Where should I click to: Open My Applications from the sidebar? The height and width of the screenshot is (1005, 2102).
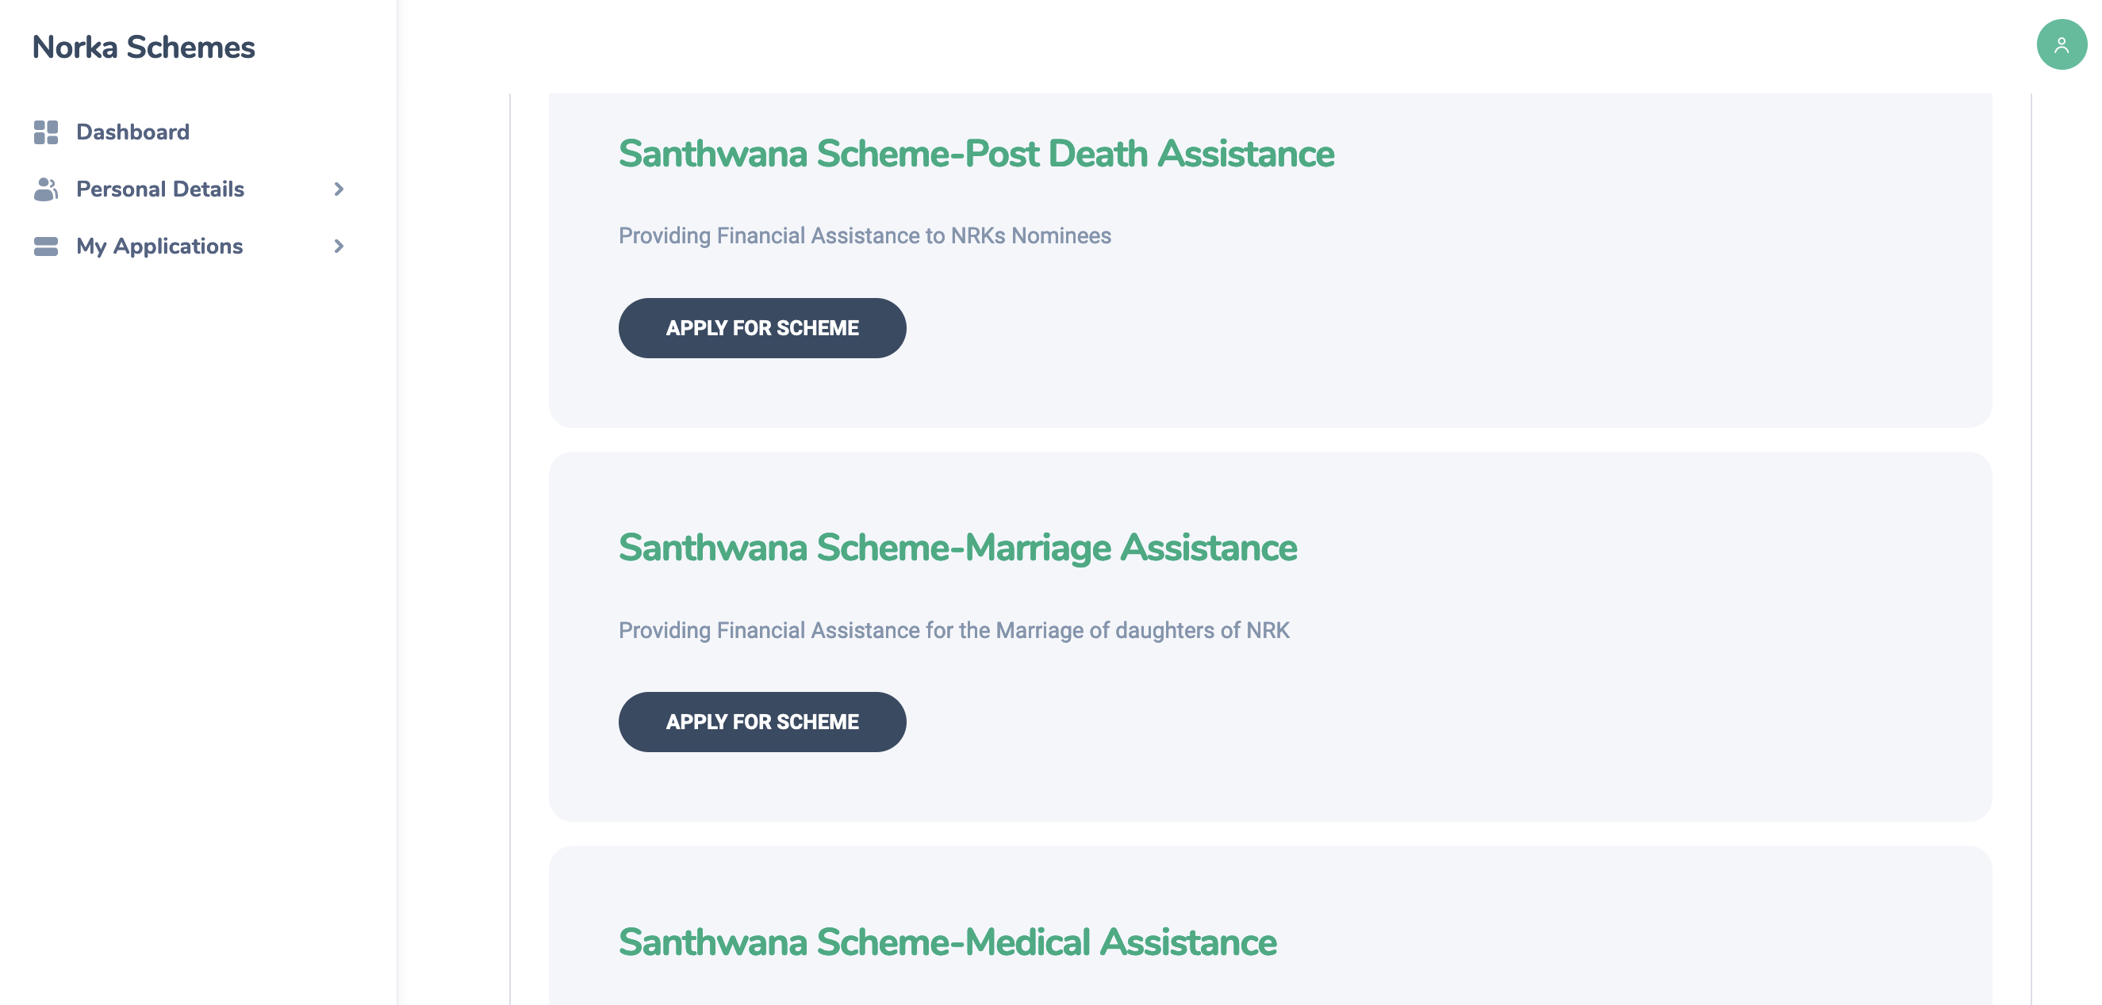(x=159, y=246)
